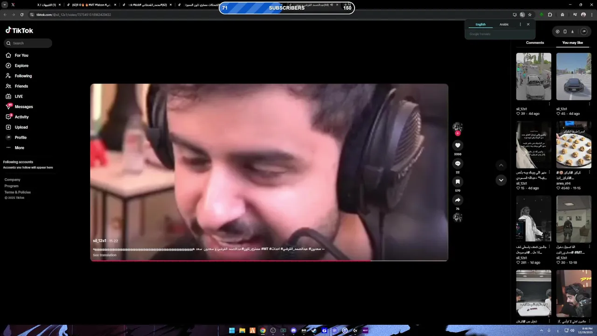
Task: Share the video with arrow icon
Action: [x=458, y=200]
